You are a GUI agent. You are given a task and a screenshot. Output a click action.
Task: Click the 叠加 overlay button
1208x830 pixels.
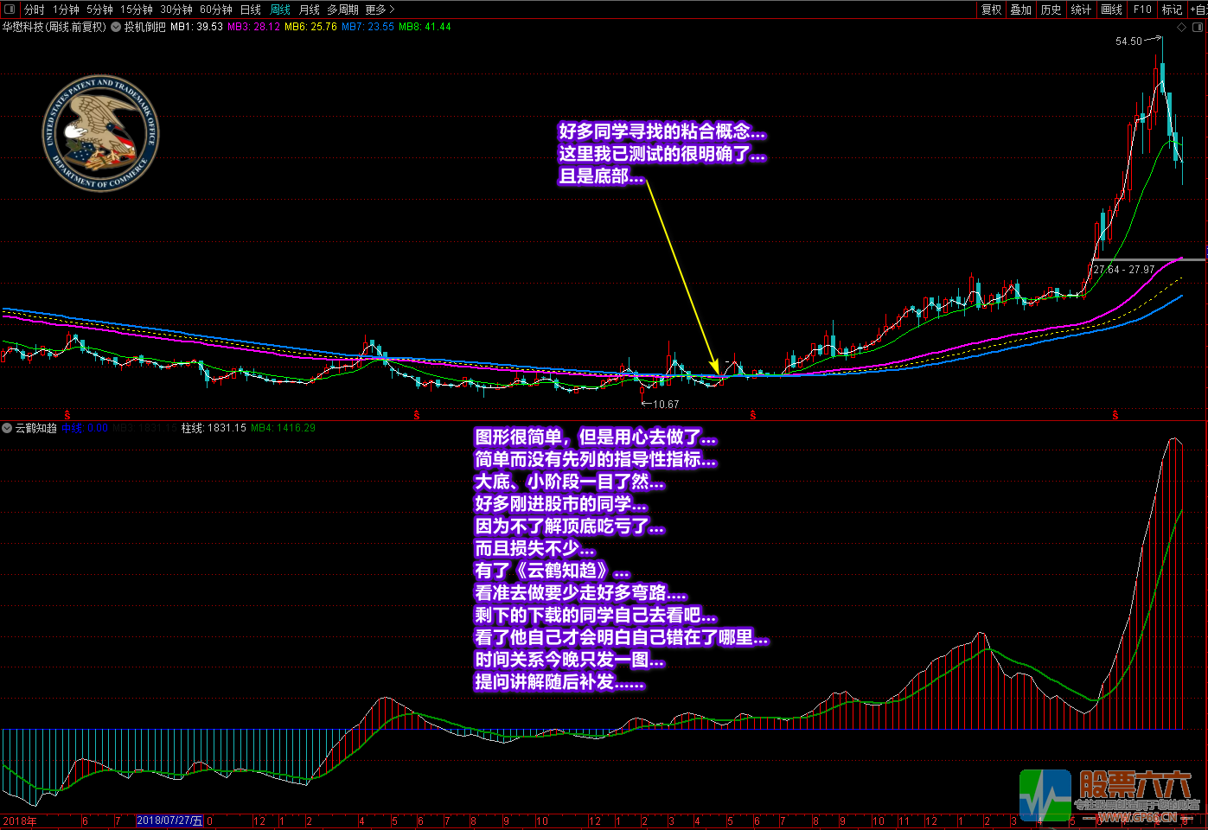1021,10
